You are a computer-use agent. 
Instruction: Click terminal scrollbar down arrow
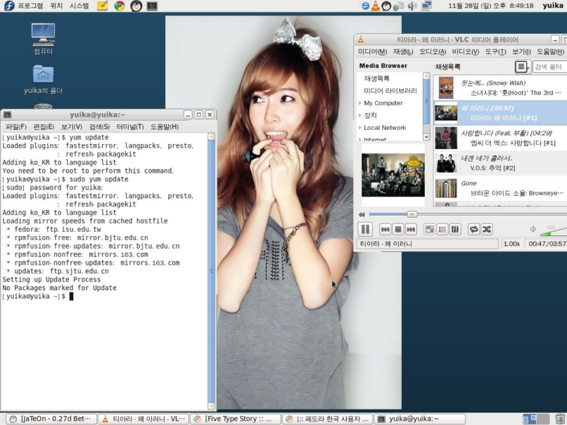212,406
